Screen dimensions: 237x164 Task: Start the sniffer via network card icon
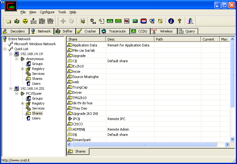tap(17, 21)
